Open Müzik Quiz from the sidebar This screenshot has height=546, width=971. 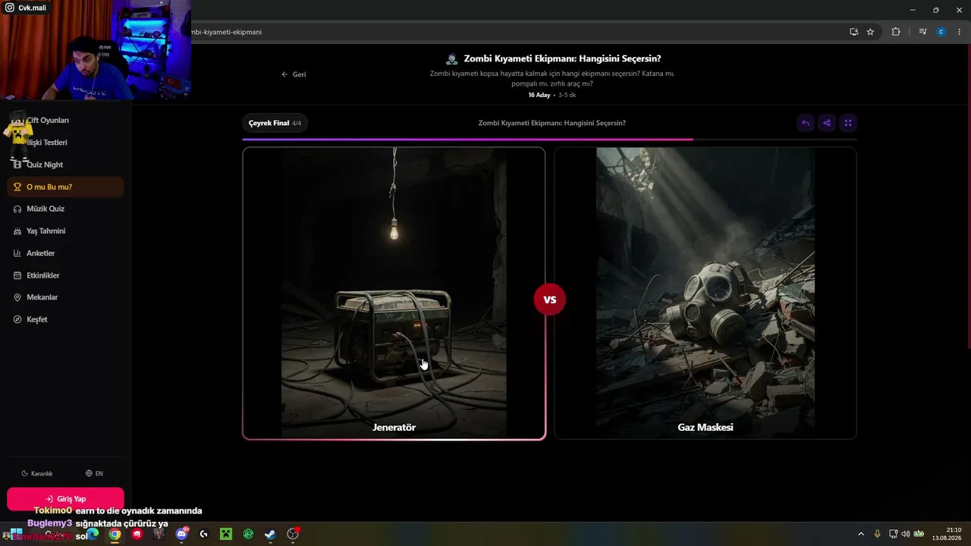point(64,209)
